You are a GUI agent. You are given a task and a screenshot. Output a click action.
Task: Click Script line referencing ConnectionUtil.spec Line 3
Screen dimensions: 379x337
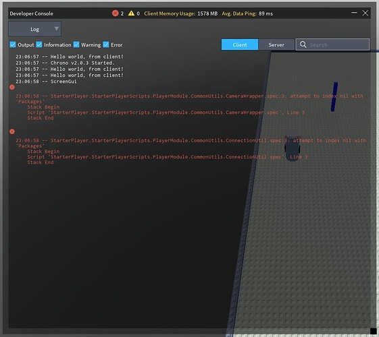[168, 157]
